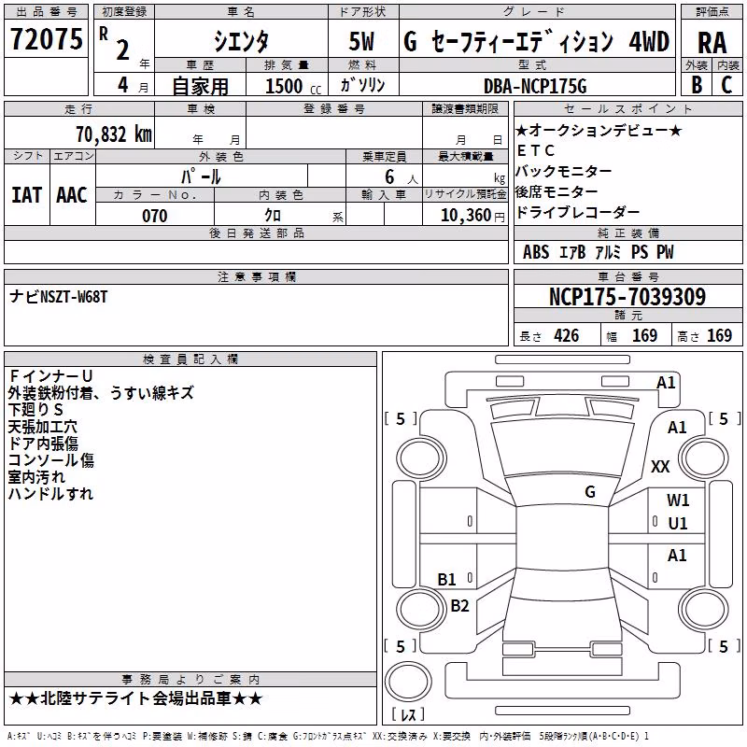Click the air conditioner value AAC
This screenshot has height=747, width=747.
pos(72,195)
